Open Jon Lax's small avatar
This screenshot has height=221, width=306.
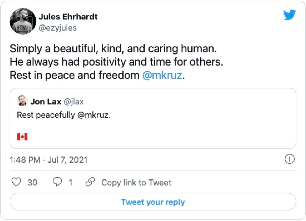(22, 101)
